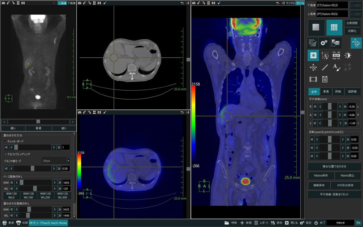
Task: Open the clipboard report icon
Action: [325, 79]
